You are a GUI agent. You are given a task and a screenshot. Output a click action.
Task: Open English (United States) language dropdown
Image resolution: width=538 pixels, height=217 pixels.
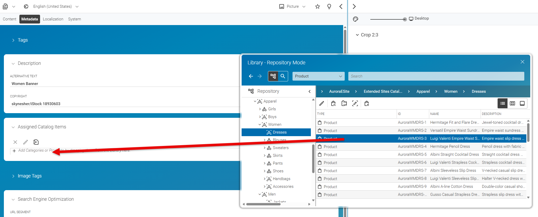point(56,6)
